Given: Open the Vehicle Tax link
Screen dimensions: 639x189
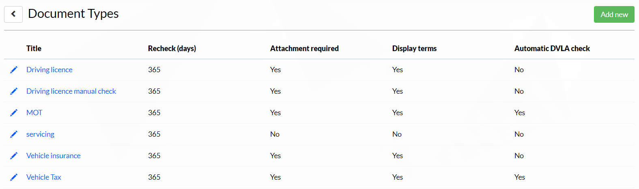Looking at the screenshot, I should [43, 177].
